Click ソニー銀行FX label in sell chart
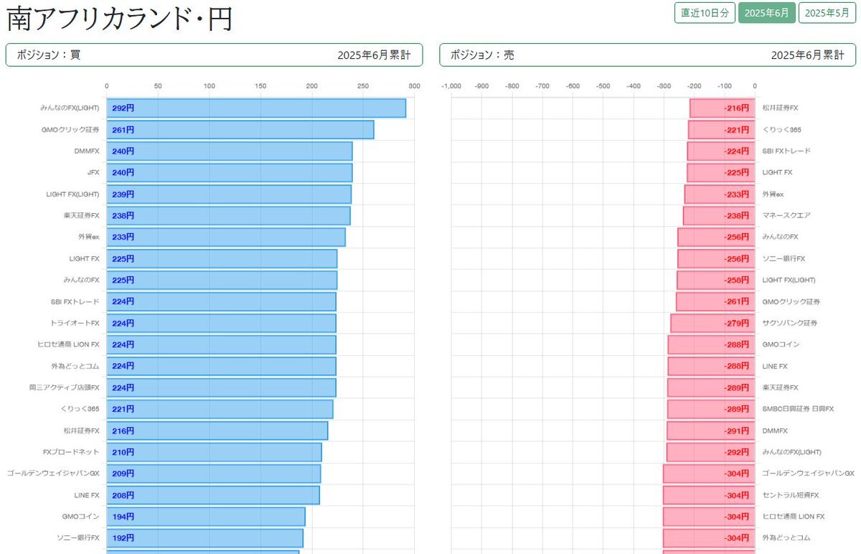861x554 pixels. [x=784, y=258]
